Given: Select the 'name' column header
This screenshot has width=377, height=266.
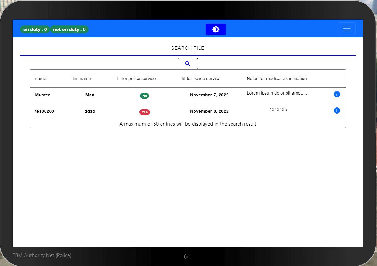Looking at the screenshot, I should 41,79.
